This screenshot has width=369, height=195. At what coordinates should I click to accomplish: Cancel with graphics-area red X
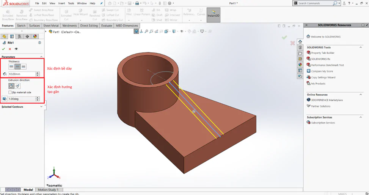click(x=292, y=43)
